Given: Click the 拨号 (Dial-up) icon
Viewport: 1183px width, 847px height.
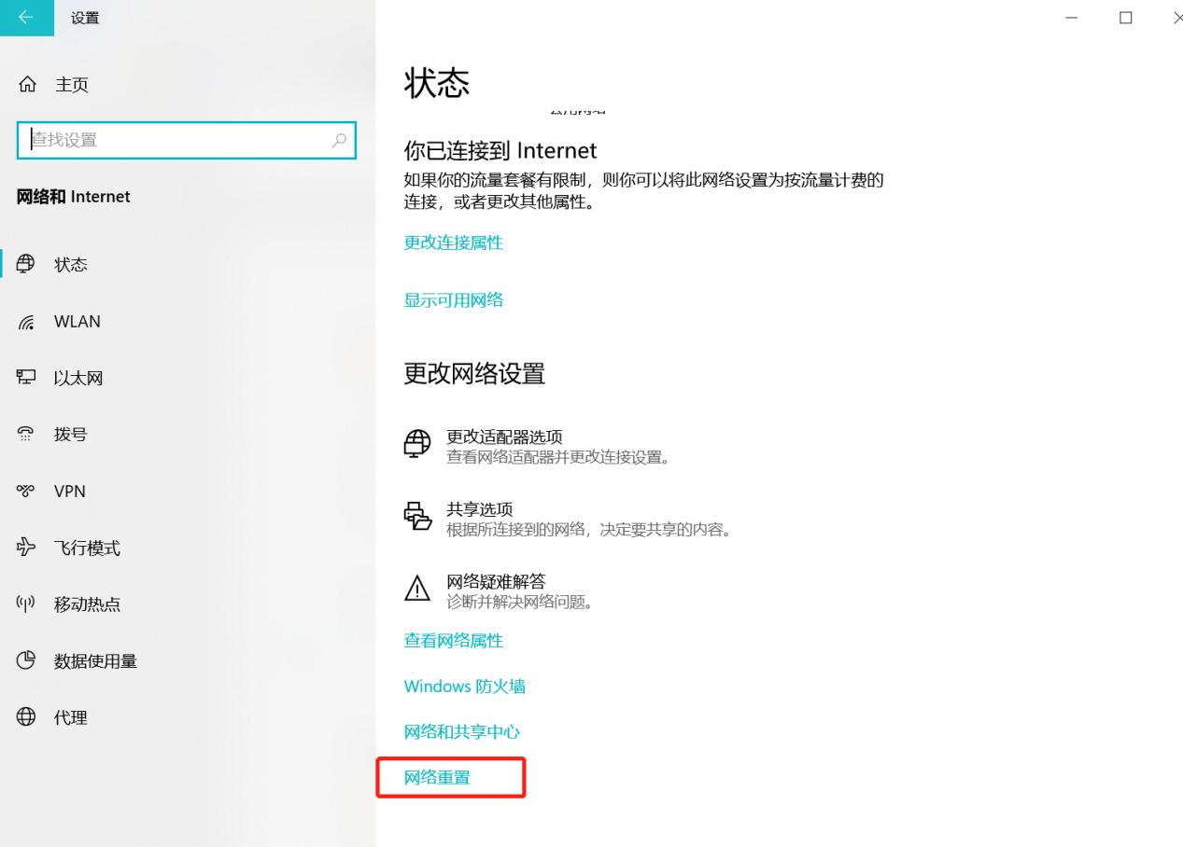Looking at the screenshot, I should [x=28, y=433].
